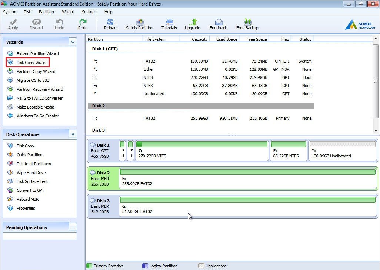This screenshot has width=380, height=270.
Task: Collapse the Disk Operations panel
Action: [73, 134]
